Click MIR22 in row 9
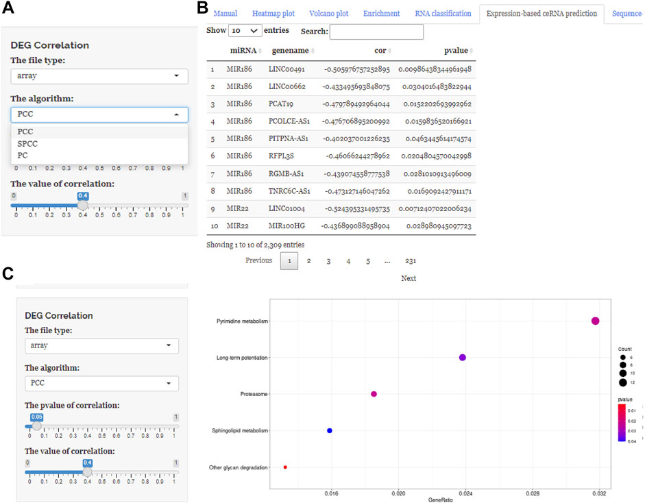This screenshot has width=645, height=503. (237, 209)
